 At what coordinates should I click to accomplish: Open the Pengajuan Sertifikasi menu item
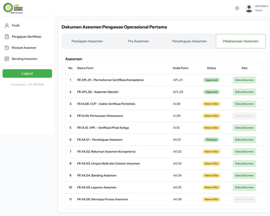point(26,37)
